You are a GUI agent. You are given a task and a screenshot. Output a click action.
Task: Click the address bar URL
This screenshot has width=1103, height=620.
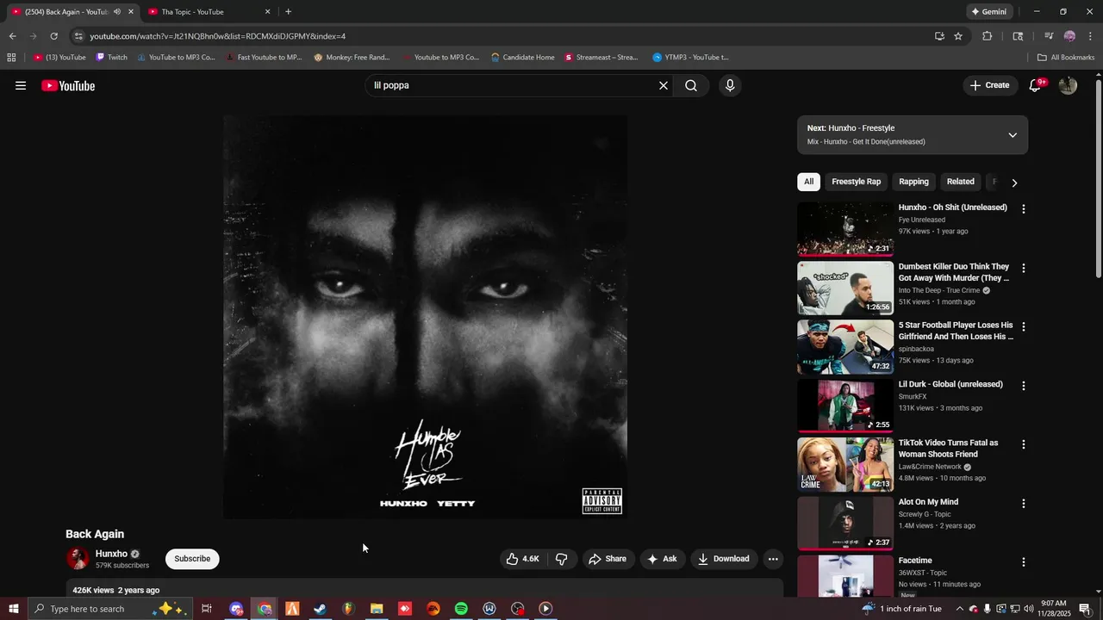[x=217, y=36]
